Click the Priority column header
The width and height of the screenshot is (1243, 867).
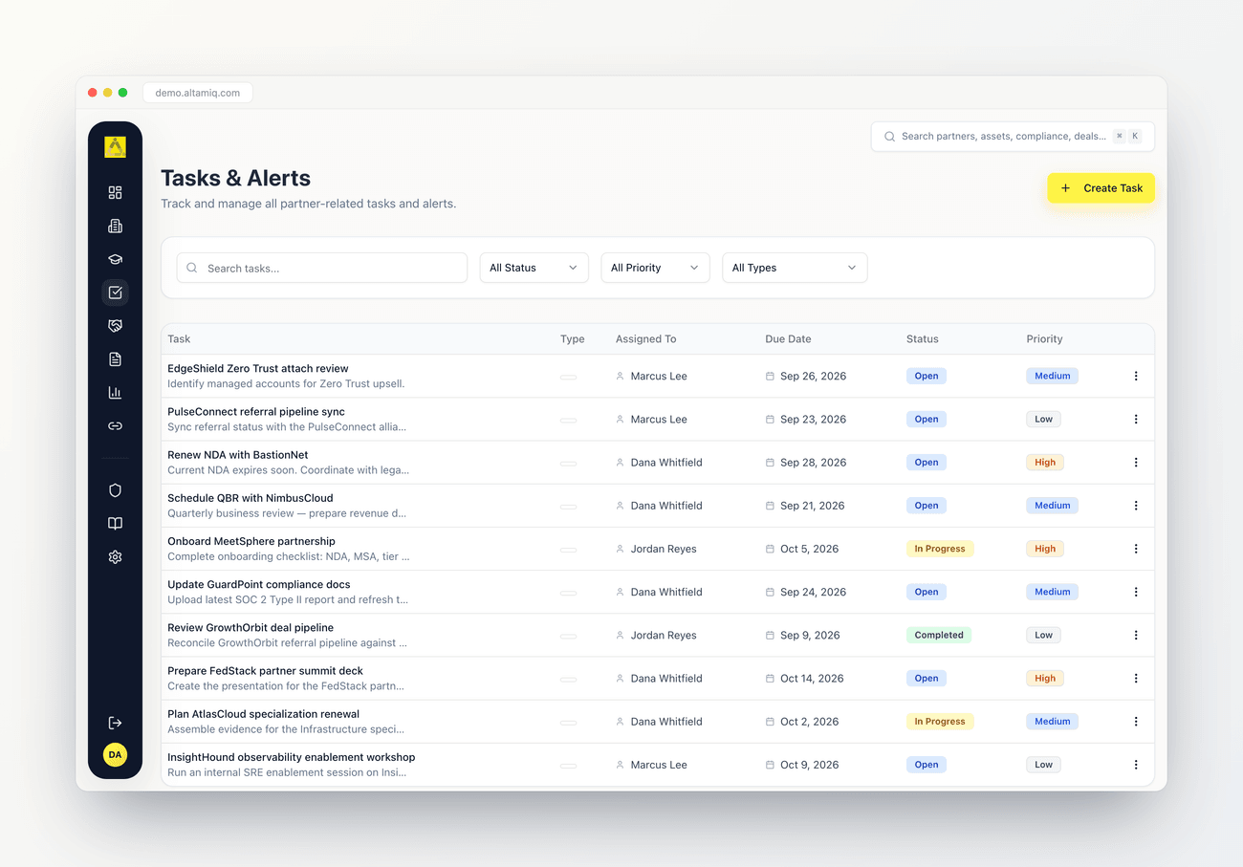tap(1044, 338)
